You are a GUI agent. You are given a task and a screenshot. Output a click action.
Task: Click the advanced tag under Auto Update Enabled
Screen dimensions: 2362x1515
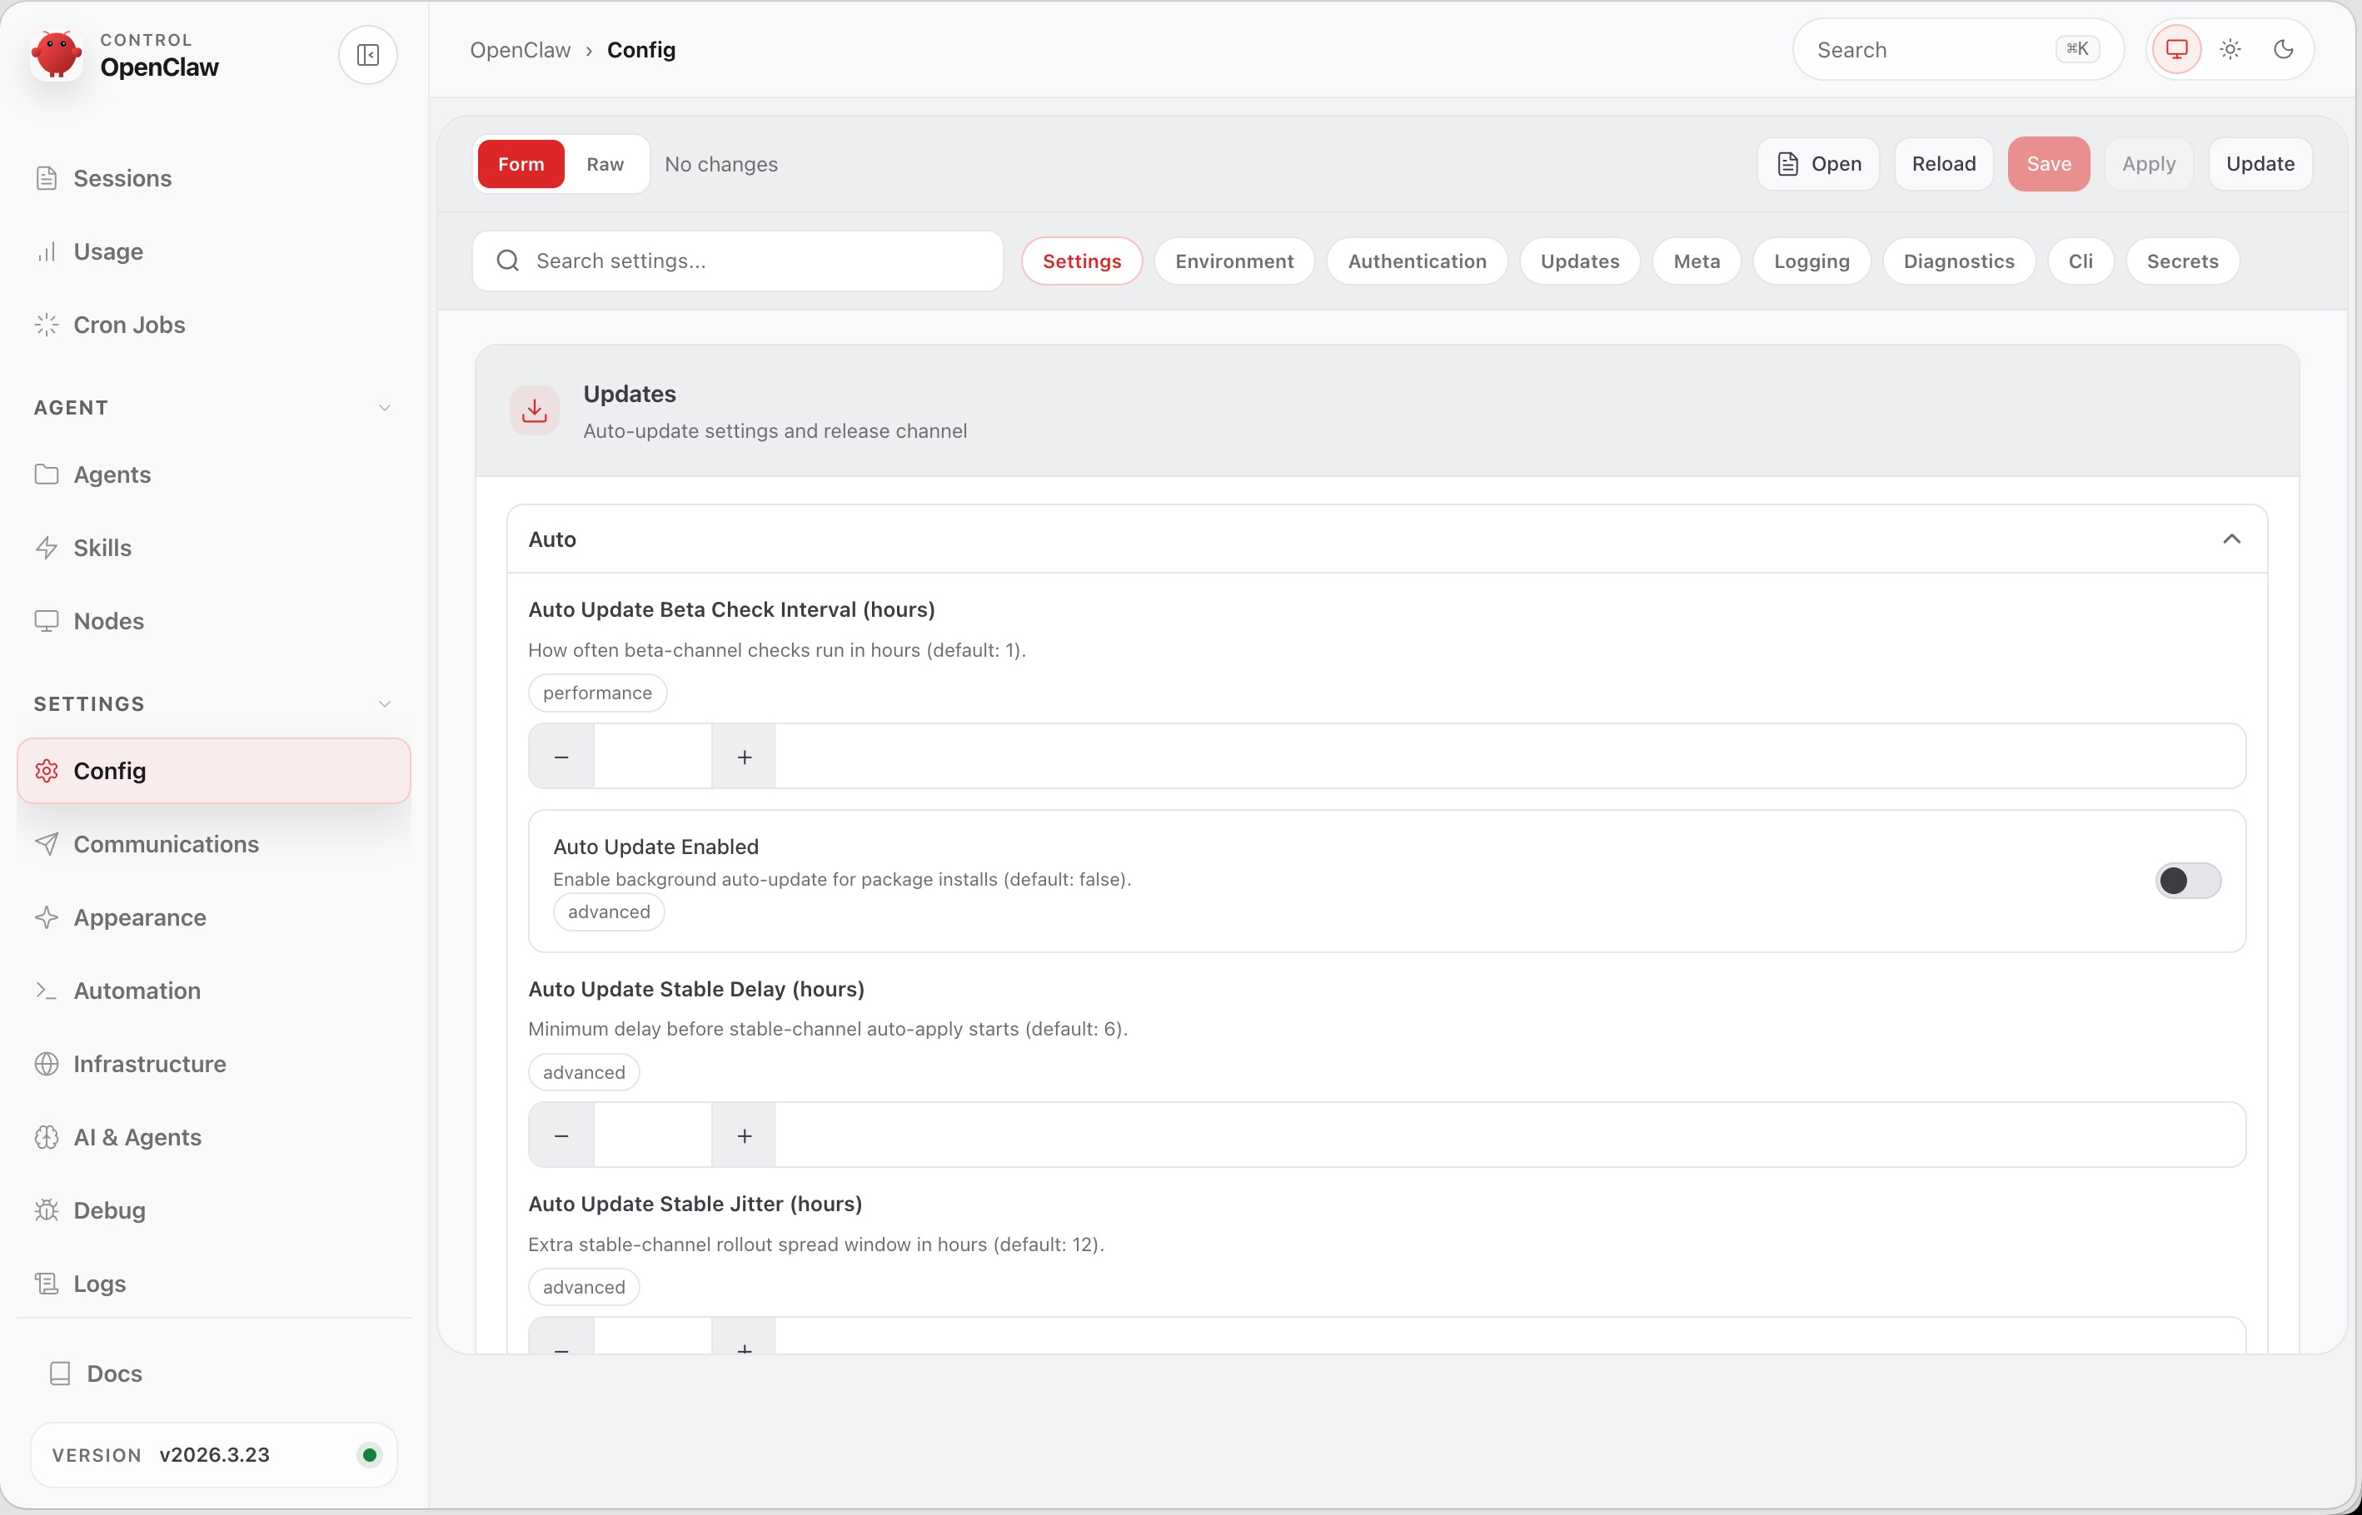(608, 912)
